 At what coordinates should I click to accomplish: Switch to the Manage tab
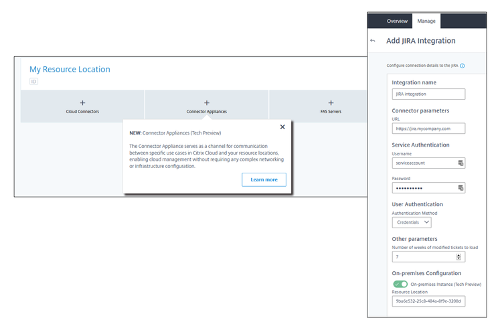tap(426, 21)
